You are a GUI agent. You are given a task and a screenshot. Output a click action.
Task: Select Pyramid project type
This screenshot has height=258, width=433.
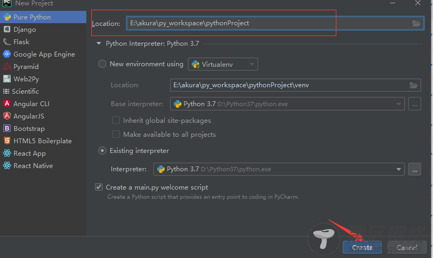pos(43,67)
